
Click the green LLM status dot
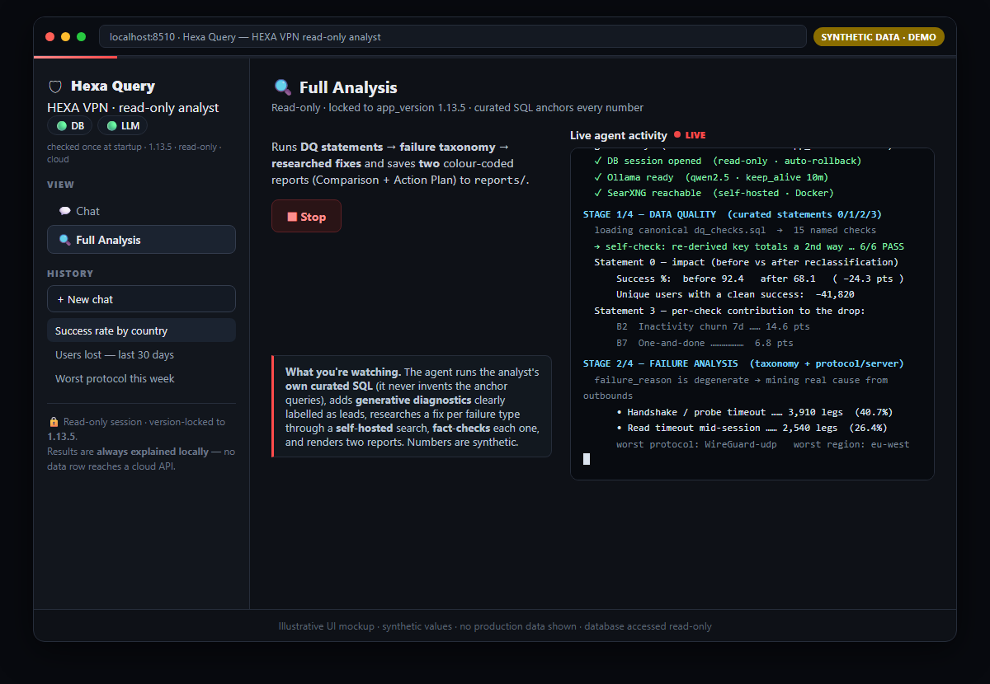[x=111, y=126]
